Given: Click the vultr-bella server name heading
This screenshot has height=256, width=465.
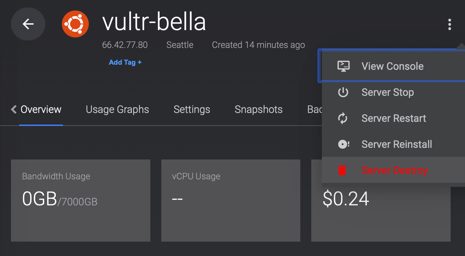Looking at the screenshot, I should (154, 23).
